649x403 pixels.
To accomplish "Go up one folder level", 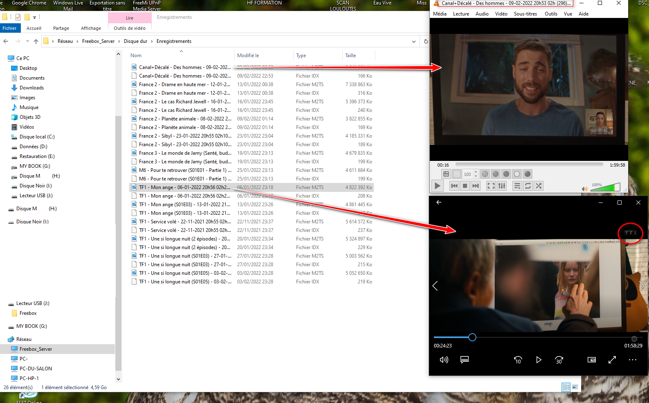I will coord(36,41).
